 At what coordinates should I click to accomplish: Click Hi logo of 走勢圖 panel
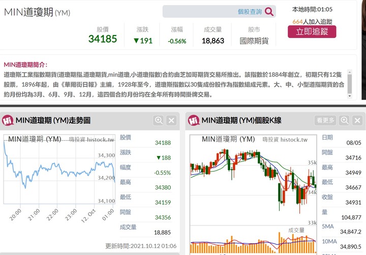click(x=8, y=120)
